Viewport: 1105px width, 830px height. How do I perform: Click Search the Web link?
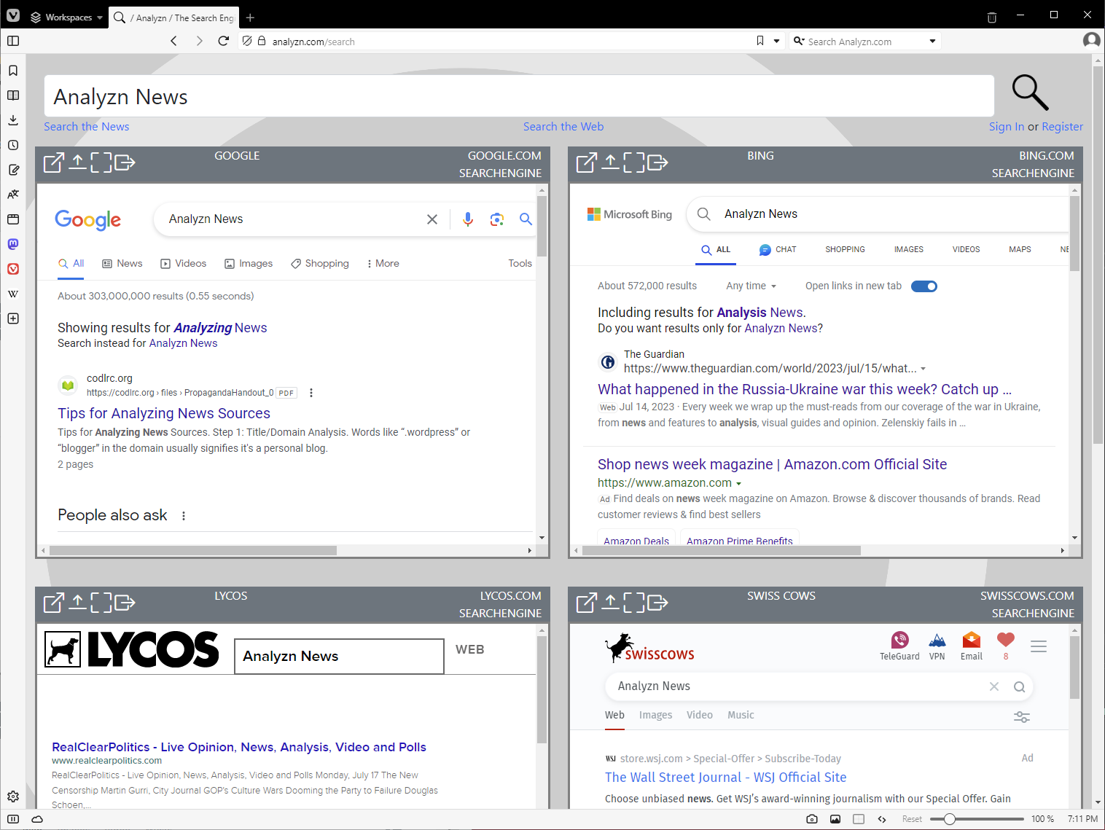click(563, 127)
